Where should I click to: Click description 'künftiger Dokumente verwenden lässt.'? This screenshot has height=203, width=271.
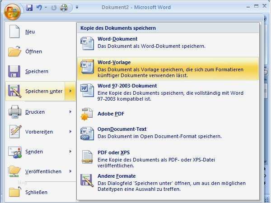[143, 76]
